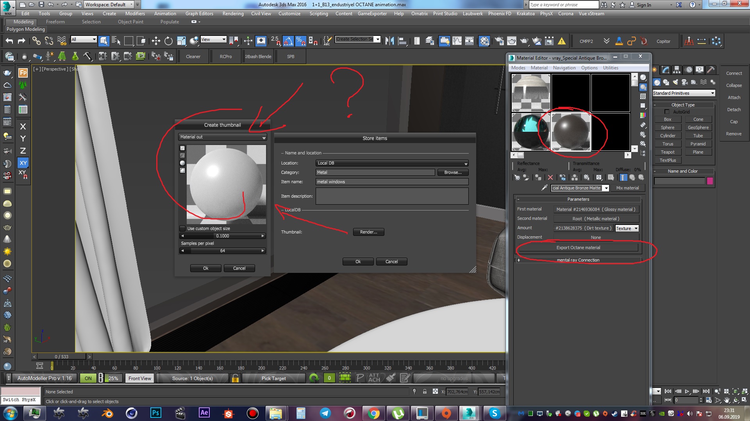Select the Move tool
The width and height of the screenshot is (750, 421).
point(156,41)
